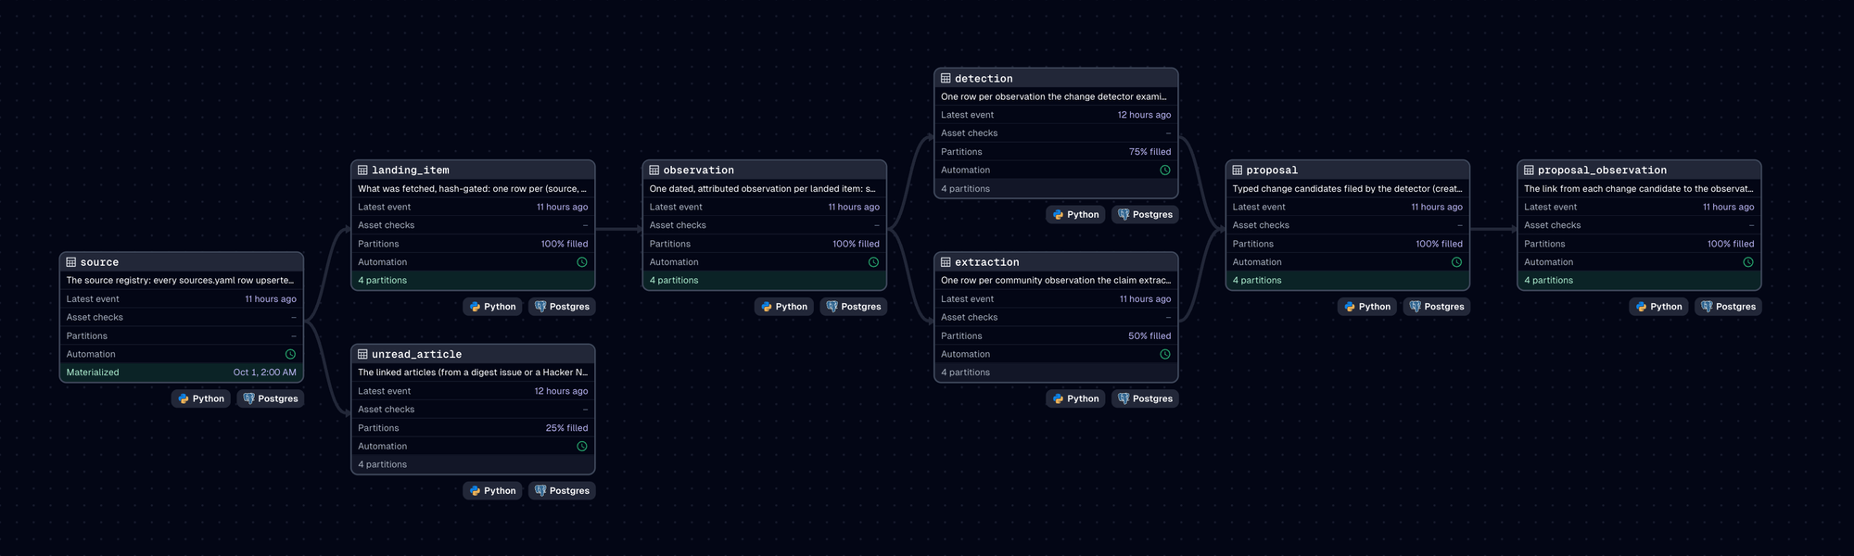1854x556 pixels.
Task: Click Postgres tag under proposal node
Action: 1437,307
